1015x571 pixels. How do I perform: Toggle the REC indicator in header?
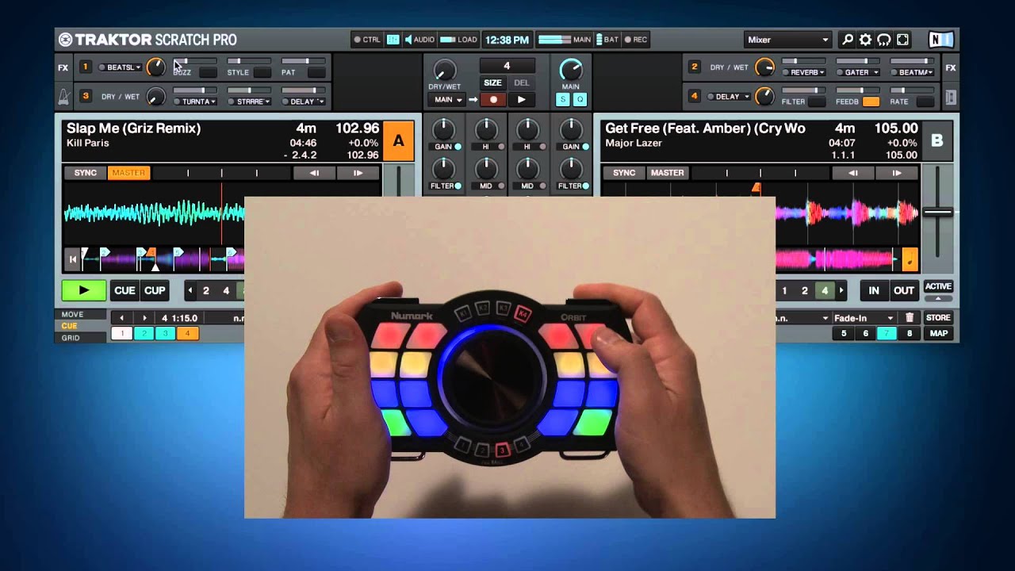(x=636, y=40)
